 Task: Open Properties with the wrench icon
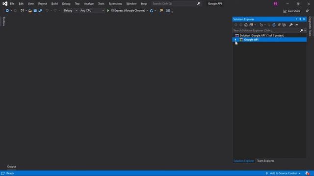pos(291,25)
